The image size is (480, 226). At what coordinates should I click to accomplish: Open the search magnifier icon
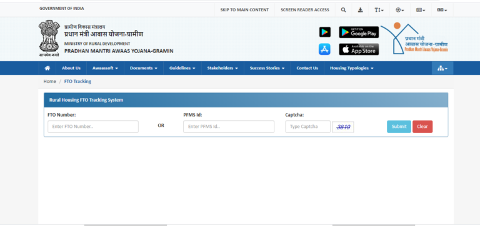(x=344, y=10)
